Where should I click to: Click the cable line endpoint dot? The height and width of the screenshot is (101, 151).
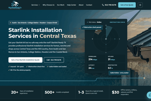(x=144, y=78)
